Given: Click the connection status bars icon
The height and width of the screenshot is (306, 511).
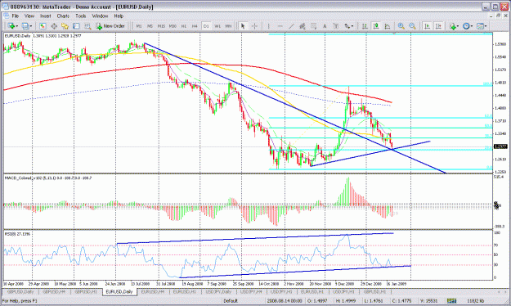Looking at the screenshot, I should 451,301.
